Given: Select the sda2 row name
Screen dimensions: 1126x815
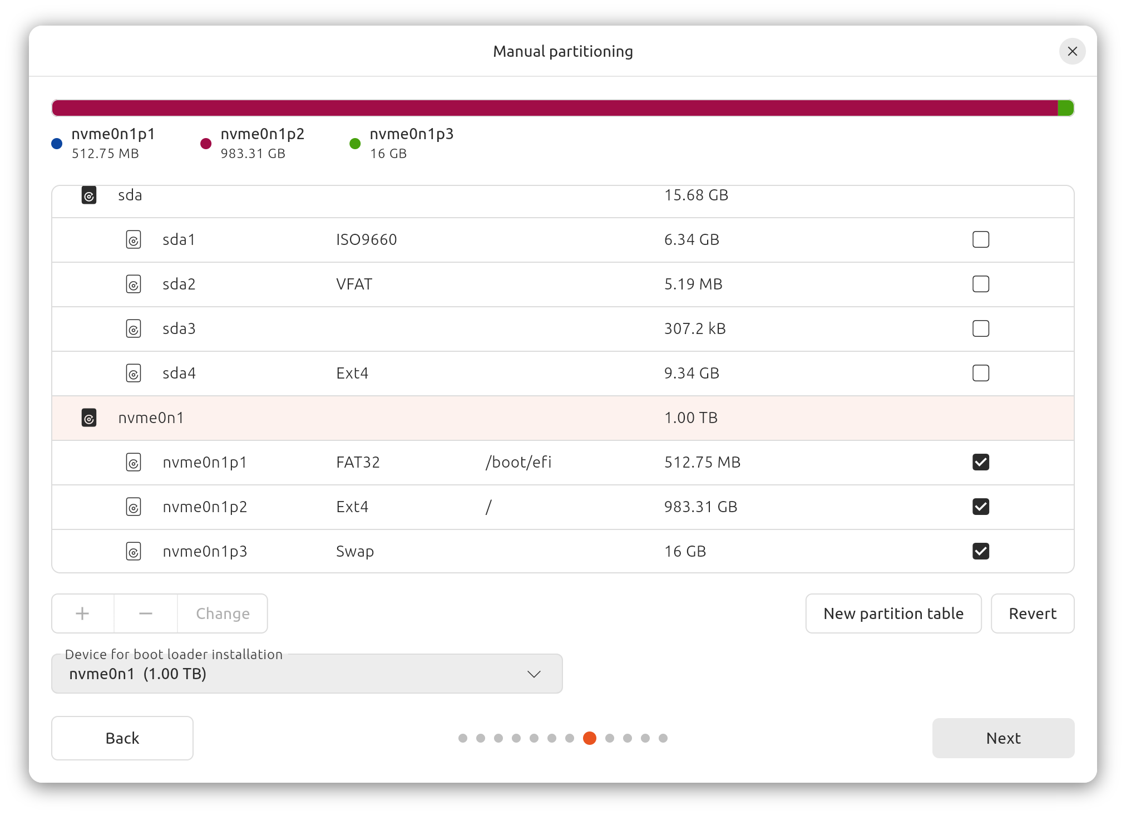Looking at the screenshot, I should tap(179, 284).
